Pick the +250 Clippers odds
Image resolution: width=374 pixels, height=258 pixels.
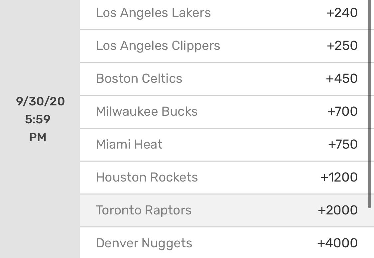click(x=342, y=46)
